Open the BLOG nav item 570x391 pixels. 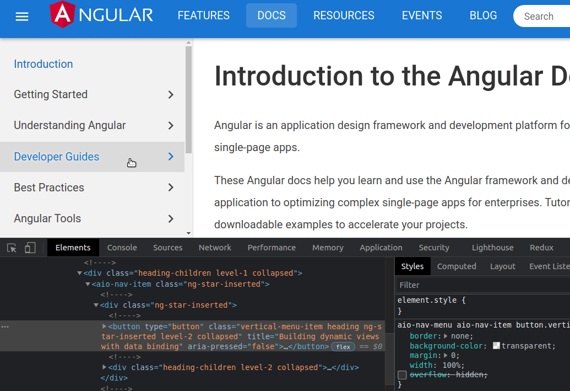click(x=483, y=15)
